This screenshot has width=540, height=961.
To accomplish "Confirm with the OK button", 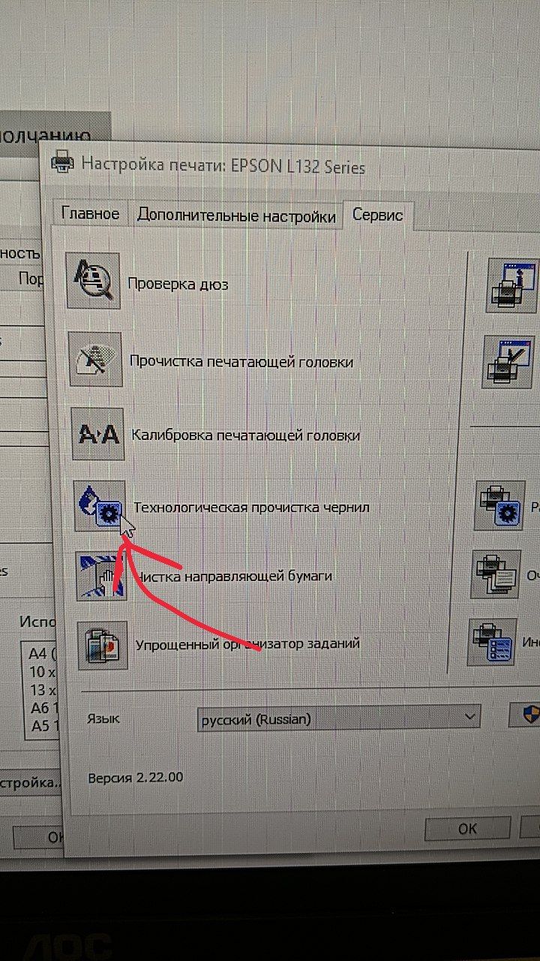I will tap(467, 829).
